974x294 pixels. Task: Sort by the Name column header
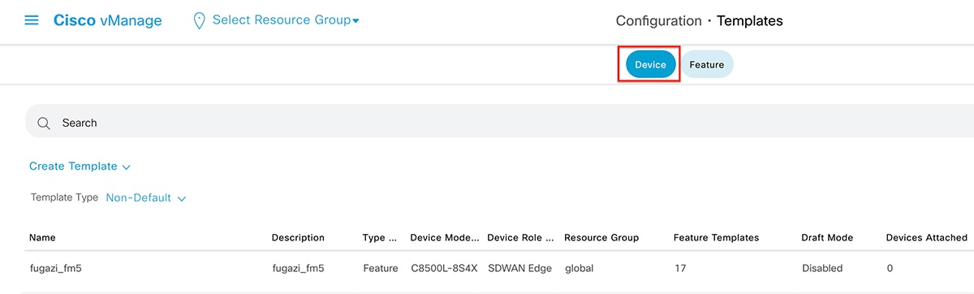pyautogui.click(x=42, y=238)
